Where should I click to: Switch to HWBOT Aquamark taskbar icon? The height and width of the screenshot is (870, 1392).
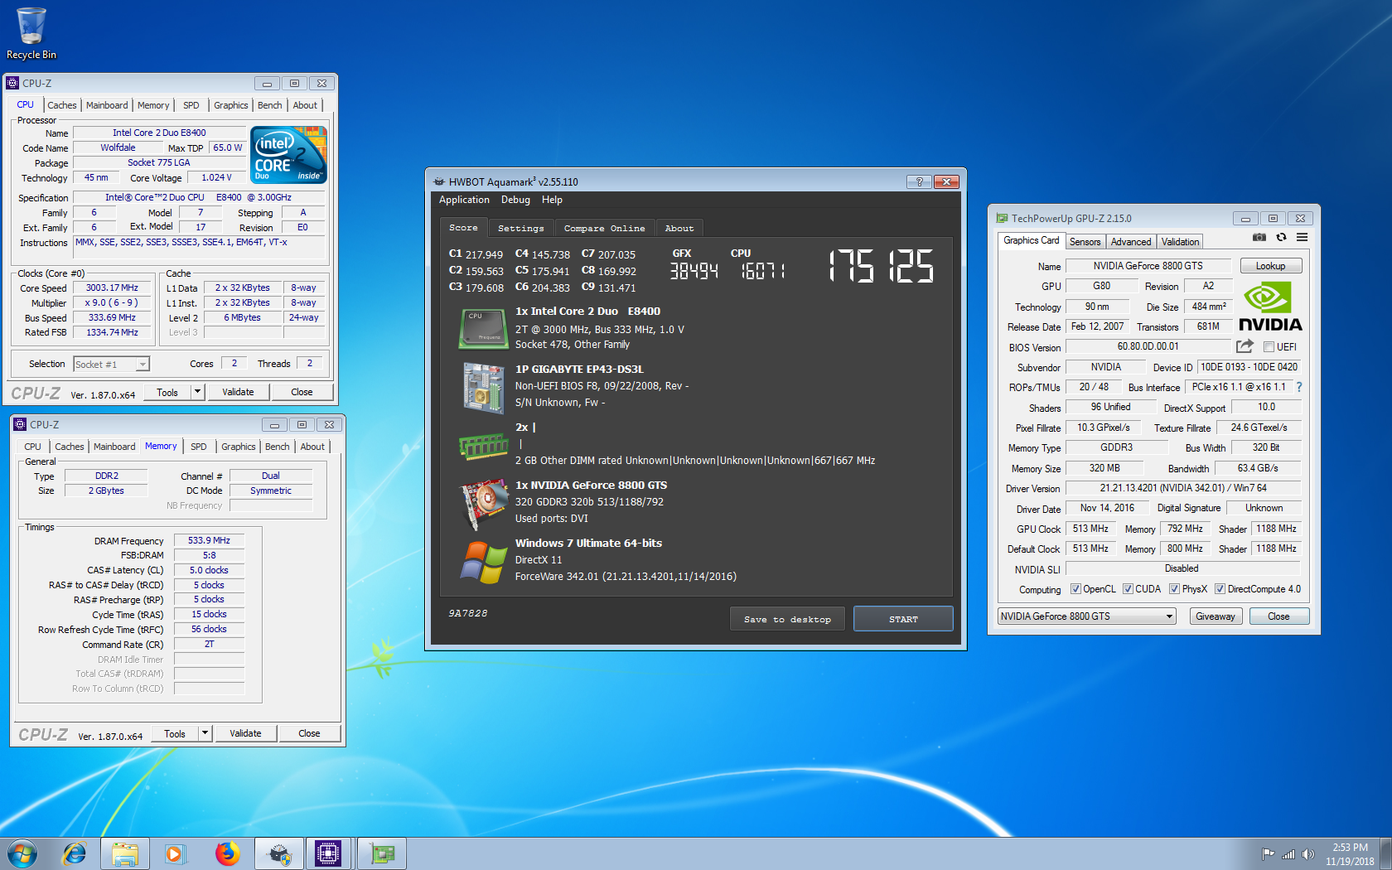tap(279, 853)
